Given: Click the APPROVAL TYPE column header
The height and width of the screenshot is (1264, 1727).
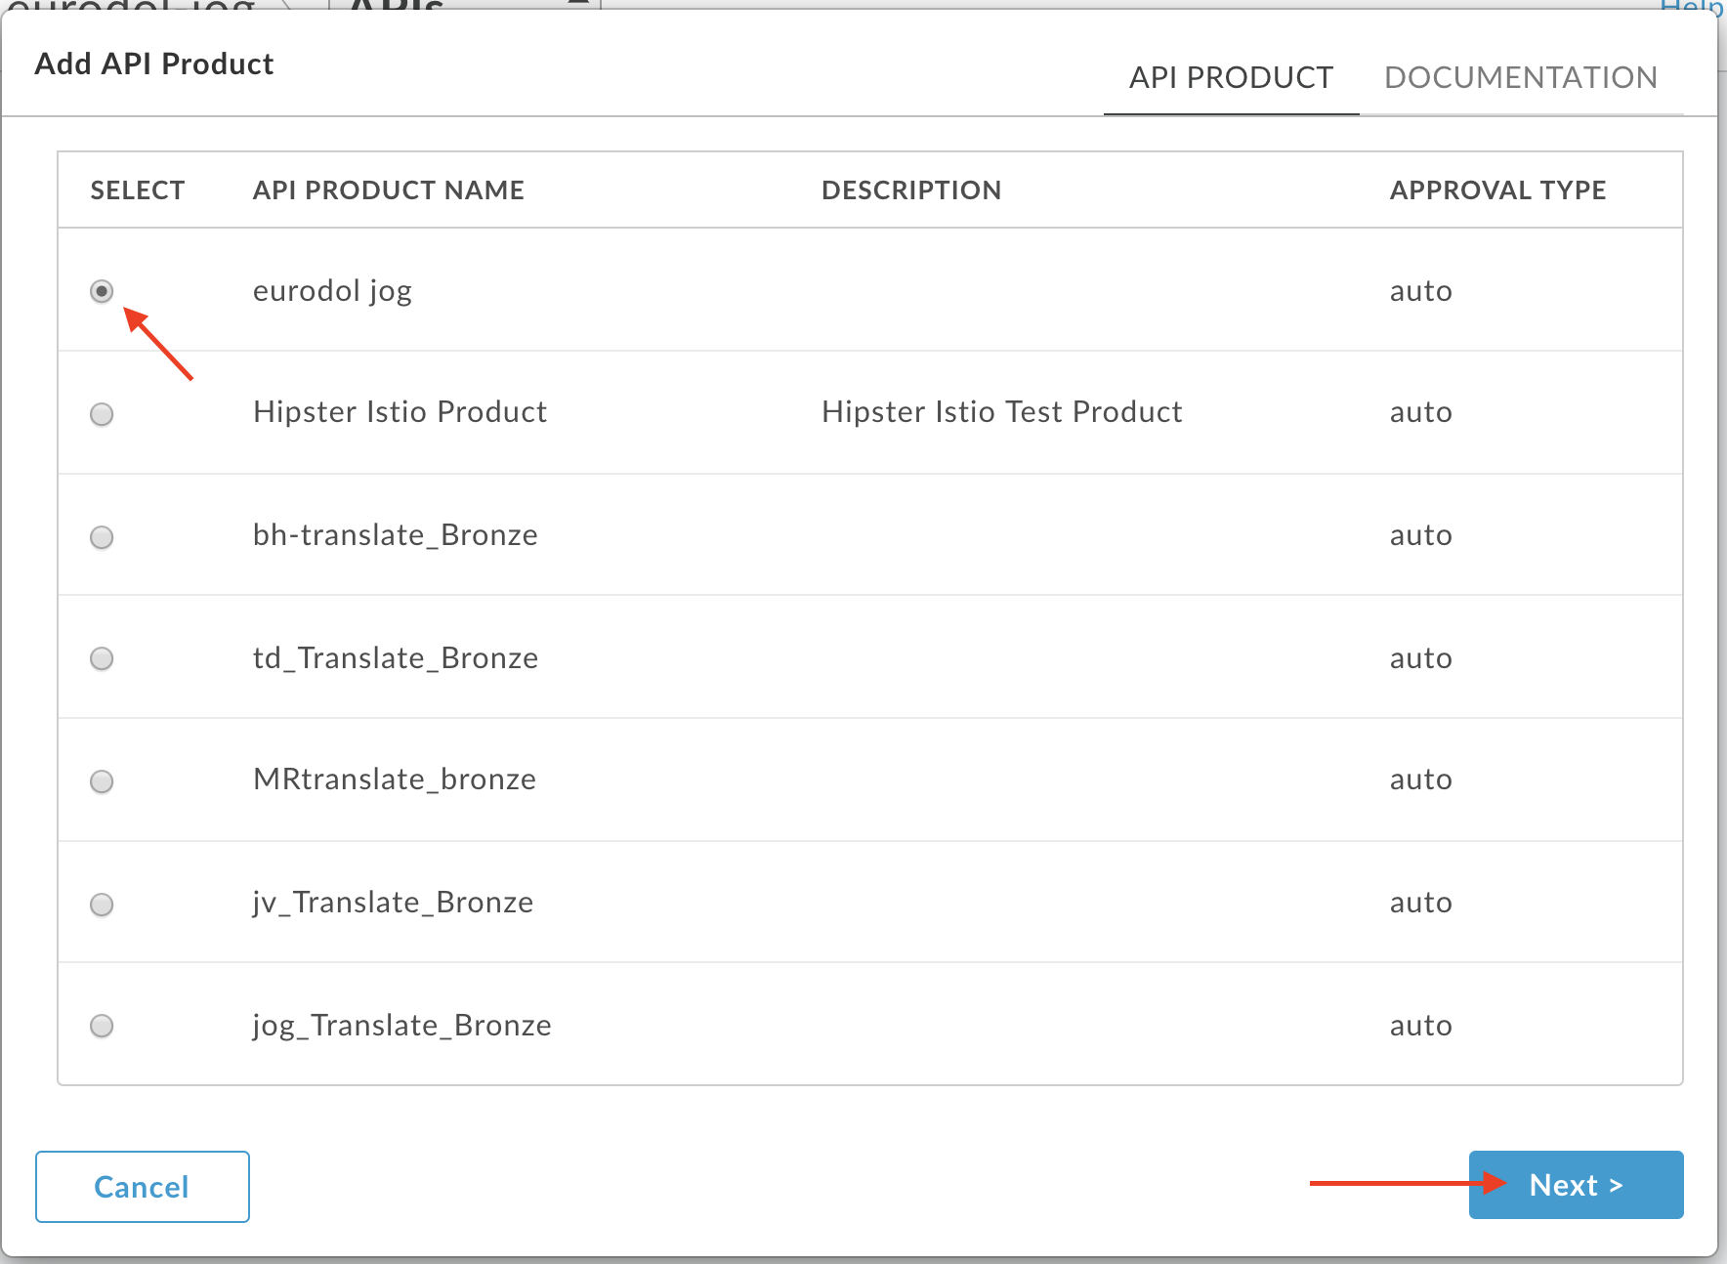Looking at the screenshot, I should point(1498,190).
